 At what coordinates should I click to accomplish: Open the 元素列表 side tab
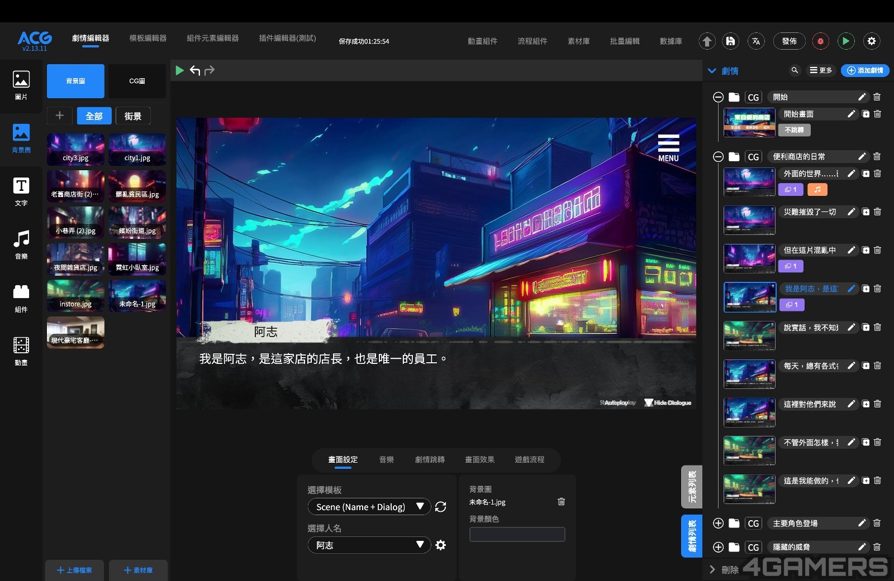click(692, 487)
